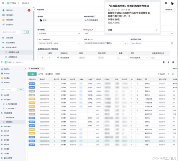The image size is (178, 161).
Task: Collapse lower sidebar with chevron icon
Action: click(x=25, y=68)
